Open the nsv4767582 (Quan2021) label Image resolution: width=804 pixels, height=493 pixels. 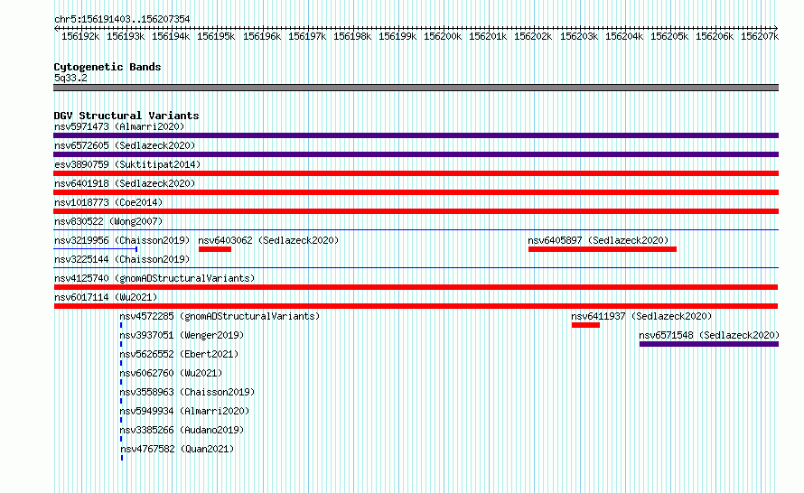pos(176,449)
